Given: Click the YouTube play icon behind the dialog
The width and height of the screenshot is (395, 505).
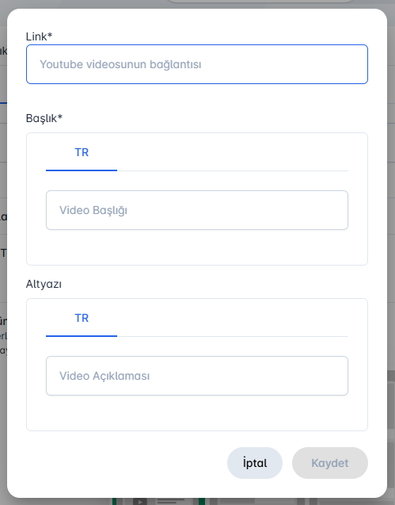Looking at the screenshot, I should point(140,502).
